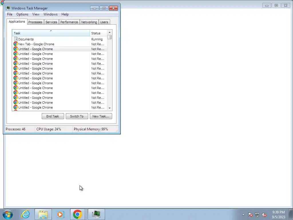This screenshot has height=220, width=293.
Task: Close the background Chrome window
Action: click(x=286, y=5)
